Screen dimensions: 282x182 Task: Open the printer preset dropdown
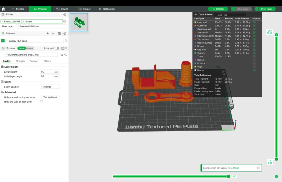(32, 21)
